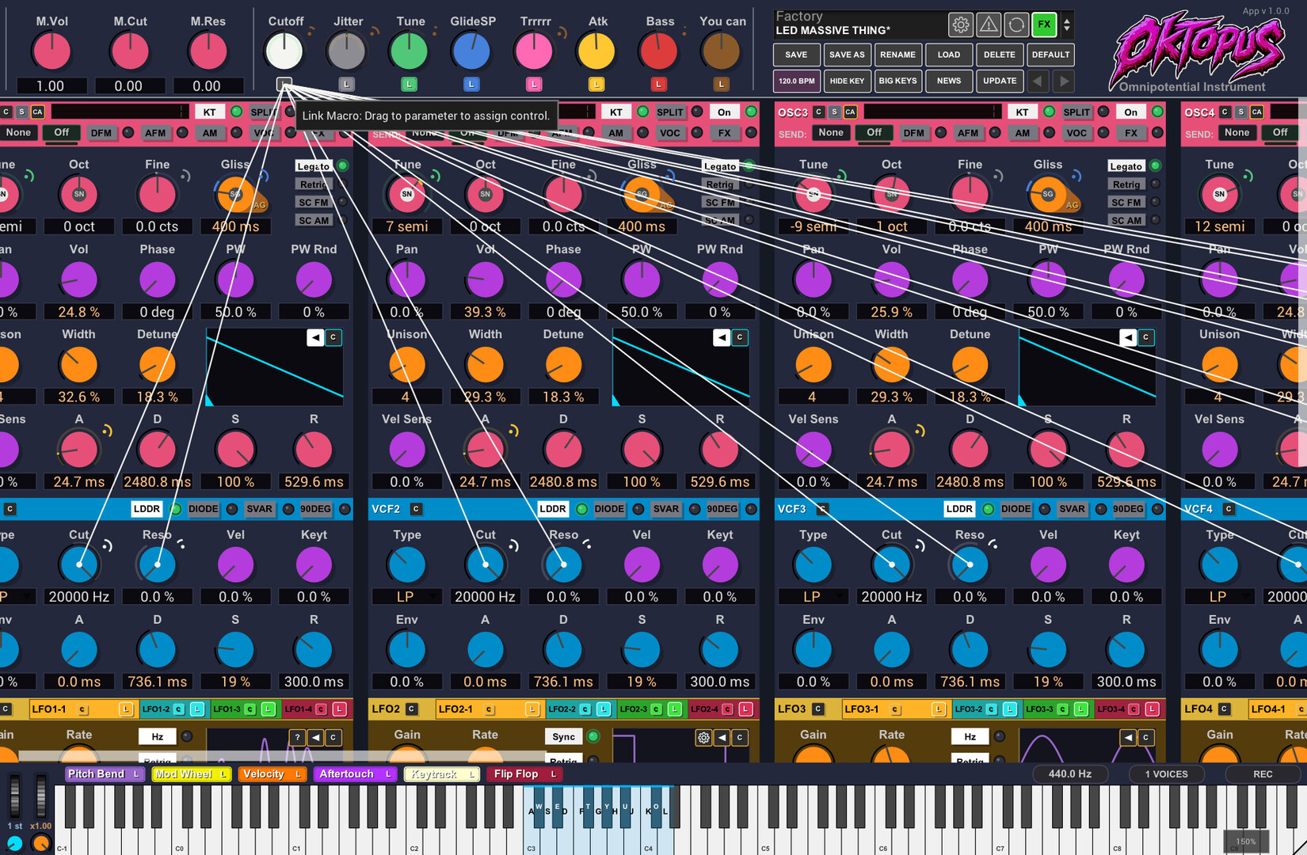
Task: Click the Pitch Bend link L icon
Action: 136,774
